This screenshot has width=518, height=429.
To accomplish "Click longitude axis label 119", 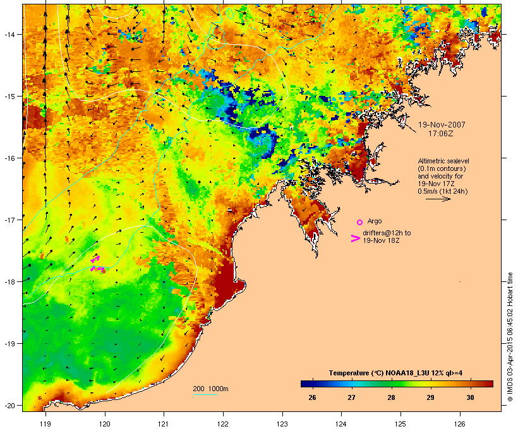I will (x=45, y=424).
